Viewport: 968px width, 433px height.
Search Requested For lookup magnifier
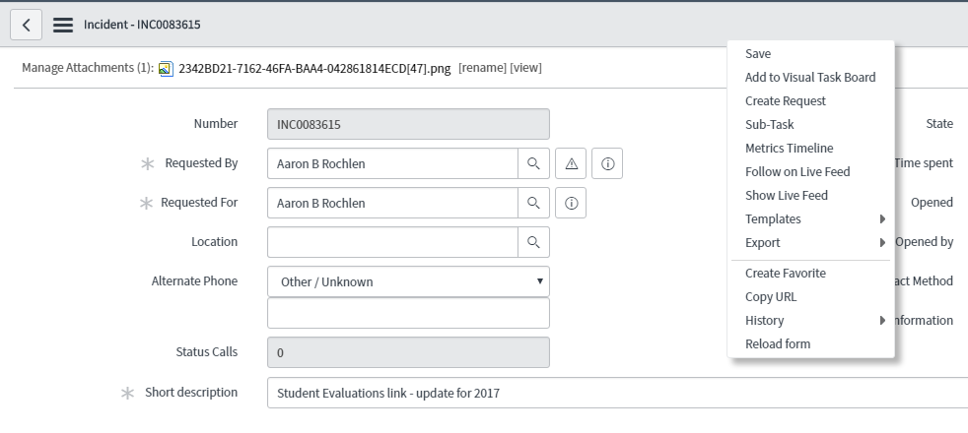[x=533, y=204]
